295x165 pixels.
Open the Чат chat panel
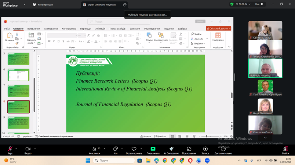pyautogui.click(x=115, y=149)
